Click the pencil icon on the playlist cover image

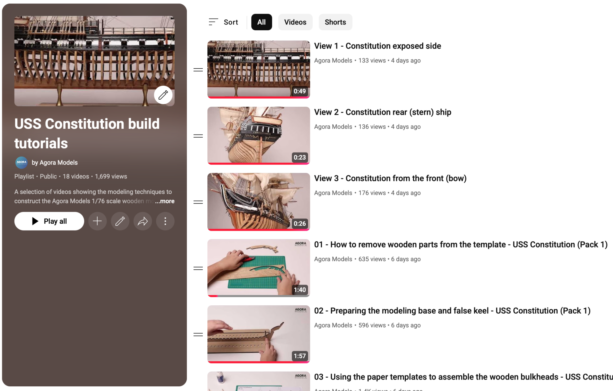coord(163,95)
